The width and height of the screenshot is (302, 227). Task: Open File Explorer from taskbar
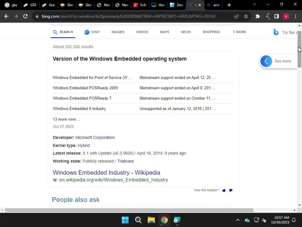[151, 220]
